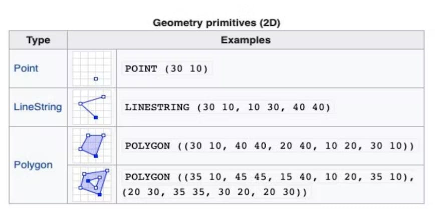
Task: Click the LINESTRING coordinates code text
Action: pyautogui.click(x=228, y=107)
